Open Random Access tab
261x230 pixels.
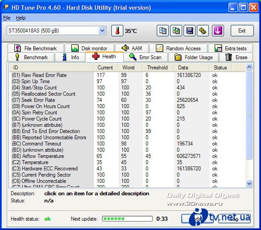point(178,48)
